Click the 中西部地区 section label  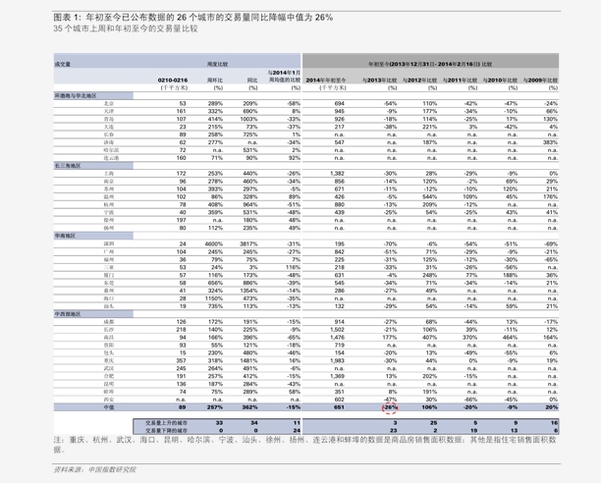pyautogui.click(x=68, y=314)
